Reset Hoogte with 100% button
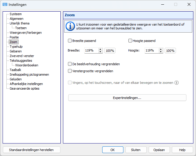Image resolution: width=196 pixels, height=156 pixels. click(x=170, y=51)
